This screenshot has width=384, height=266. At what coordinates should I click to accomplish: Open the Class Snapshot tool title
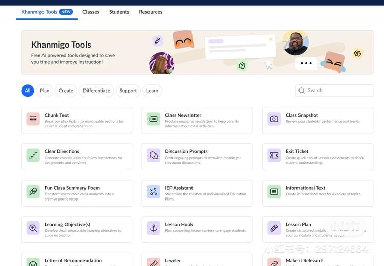[x=302, y=115]
